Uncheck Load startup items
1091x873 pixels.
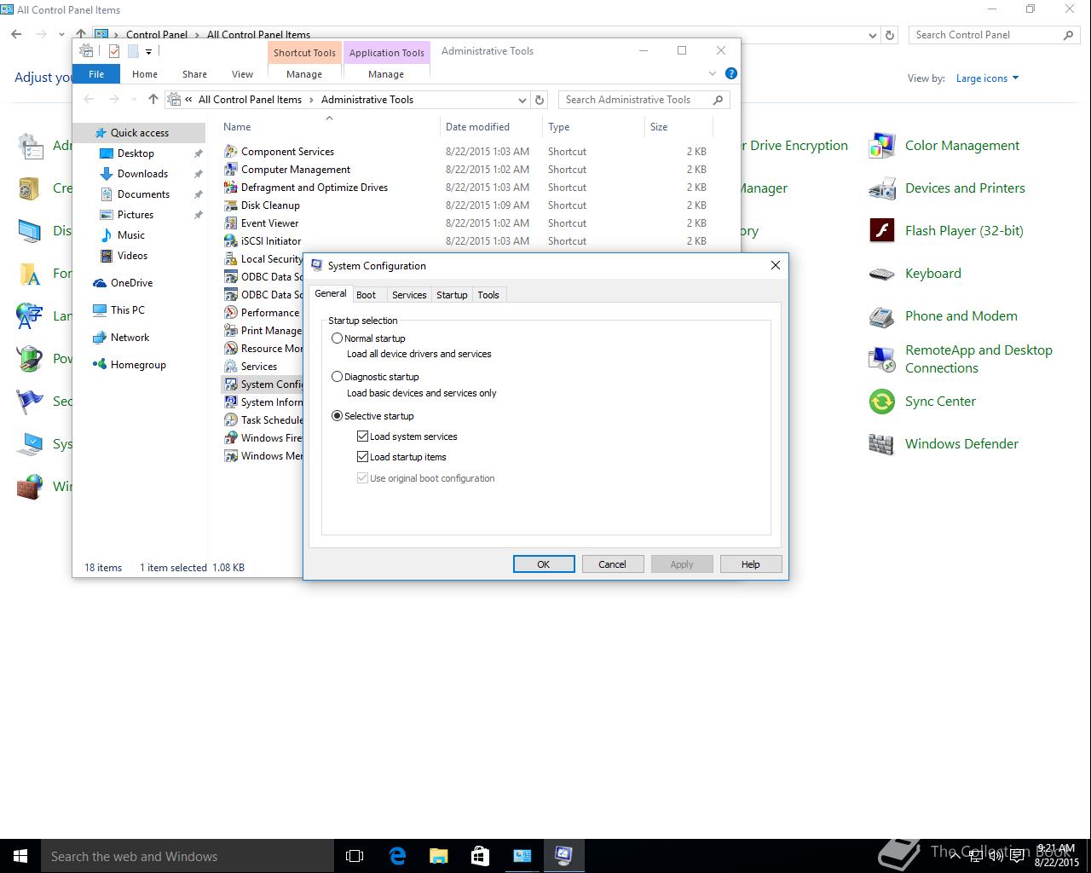[362, 457]
